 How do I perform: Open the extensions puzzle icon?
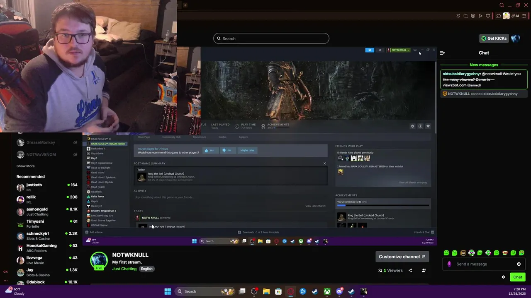[x=499, y=16]
